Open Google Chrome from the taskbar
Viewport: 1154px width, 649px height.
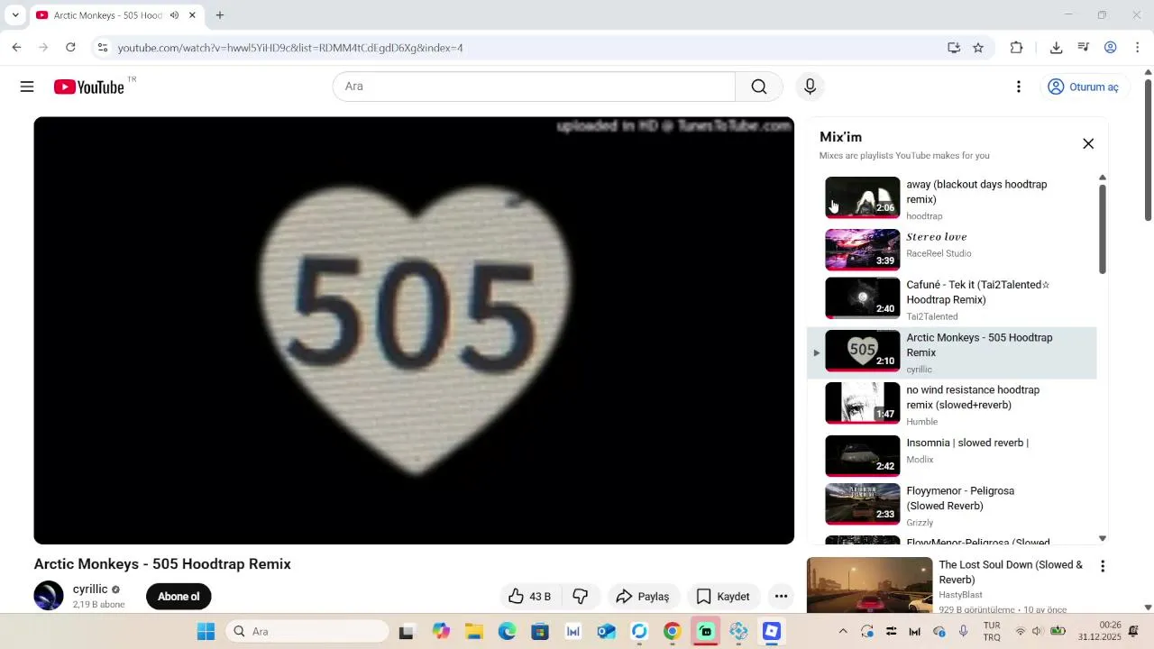click(673, 632)
